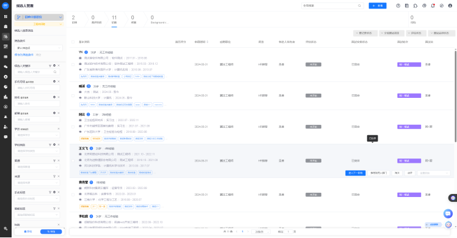Screen dimensions: 457x238
Task: Open the document icon in top bar
Action: (x=407, y=6)
